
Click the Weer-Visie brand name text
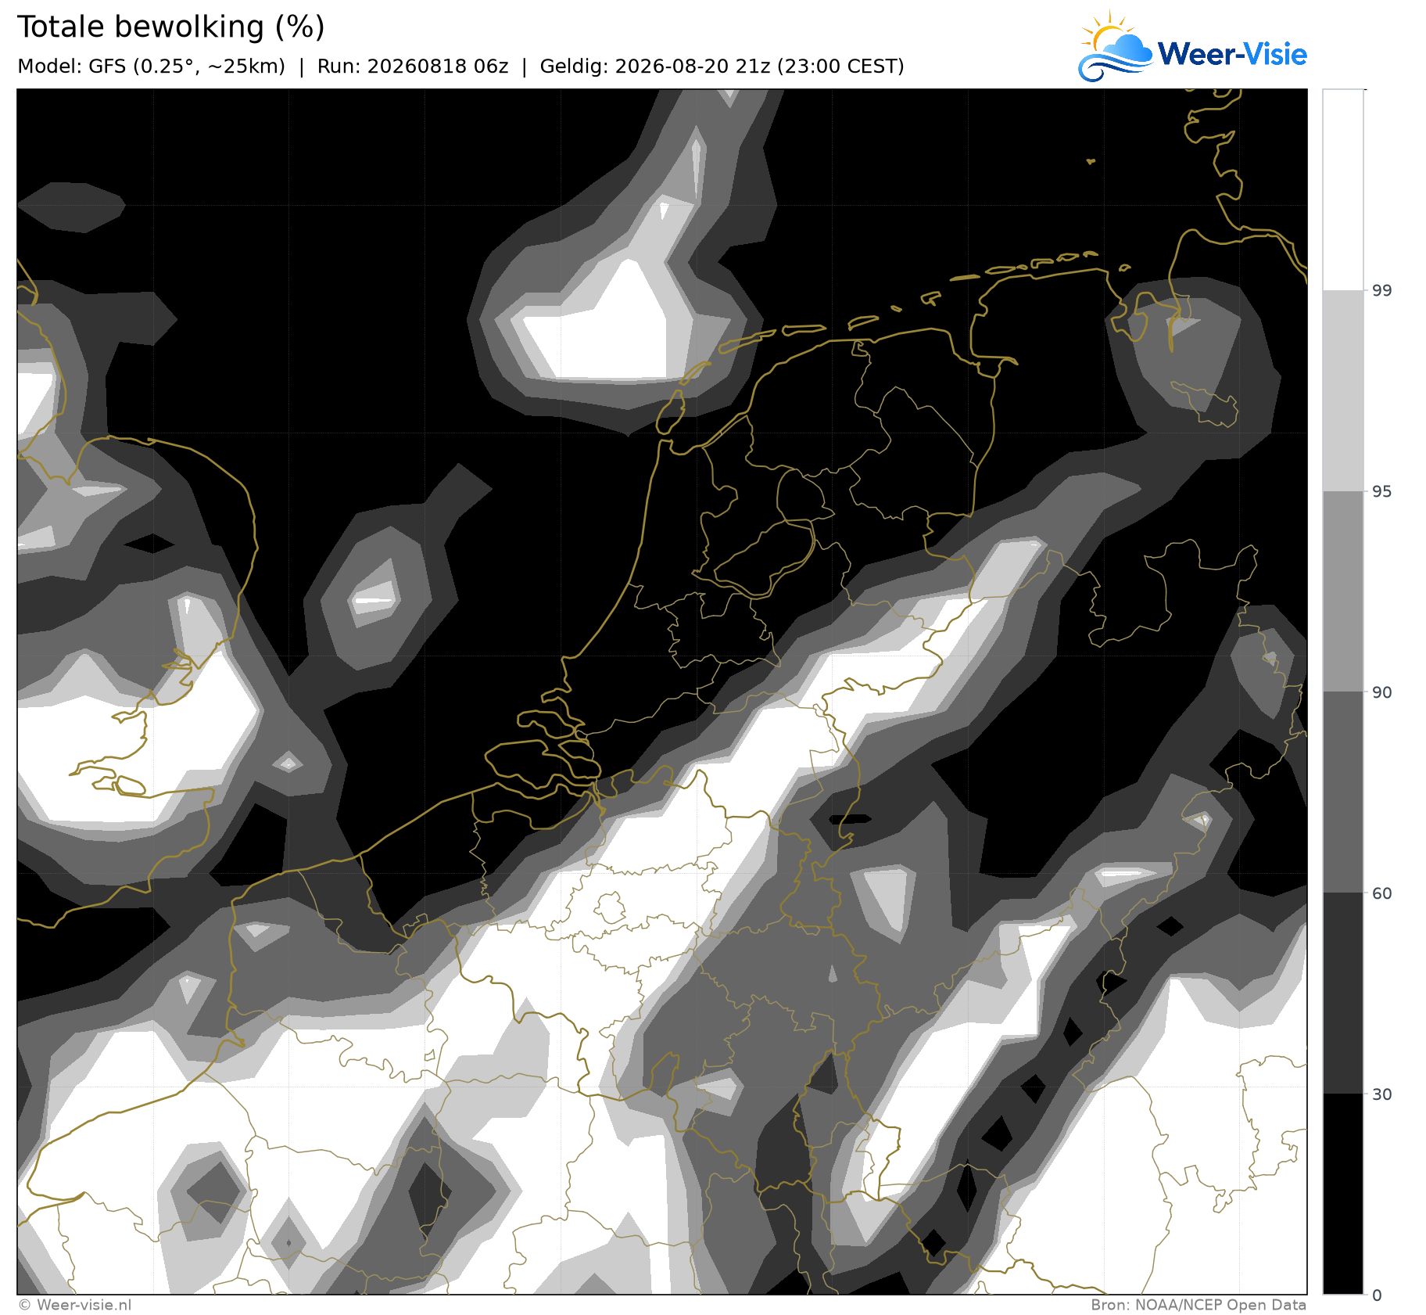(x=1232, y=54)
